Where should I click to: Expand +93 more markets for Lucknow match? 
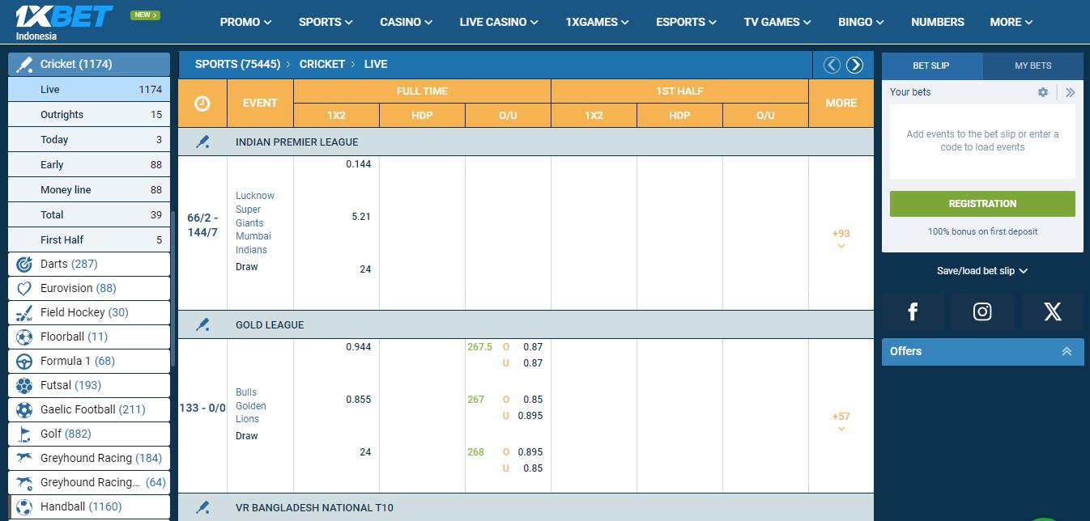tap(841, 238)
